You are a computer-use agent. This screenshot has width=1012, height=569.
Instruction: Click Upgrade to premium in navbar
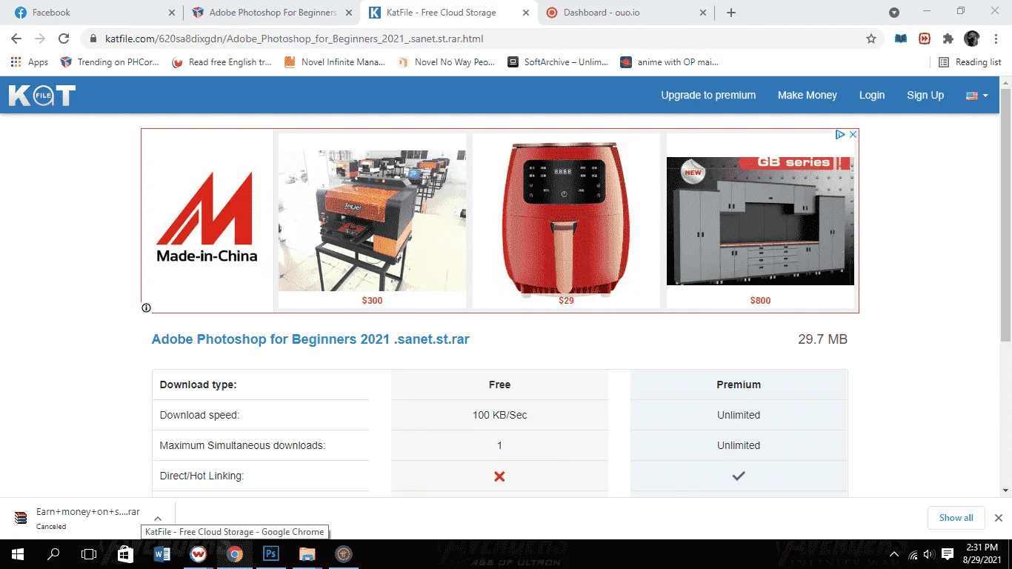[x=708, y=95]
